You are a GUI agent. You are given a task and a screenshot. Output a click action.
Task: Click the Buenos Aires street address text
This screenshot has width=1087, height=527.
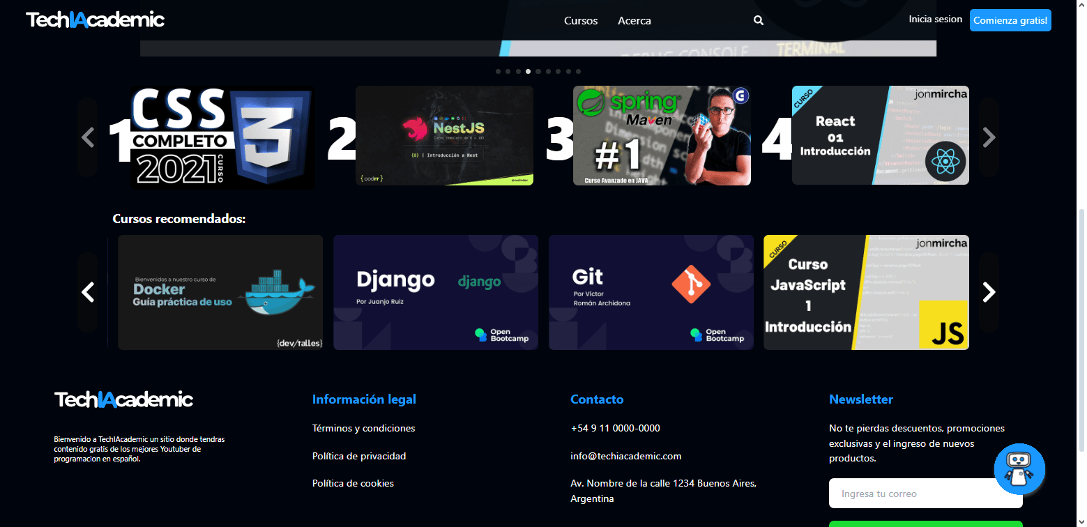(663, 491)
